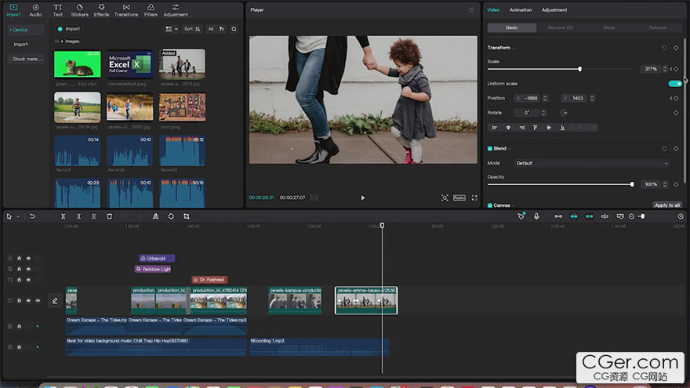Mute the main video track audio

[x=38, y=300]
